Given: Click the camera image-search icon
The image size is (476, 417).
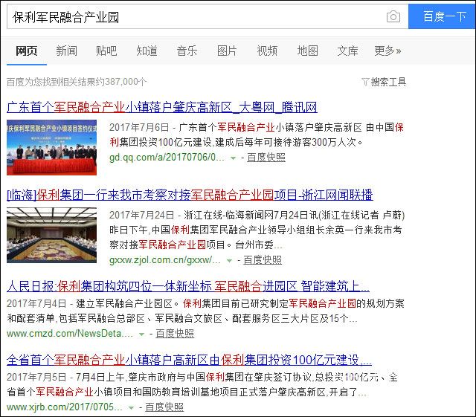Looking at the screenshot, I should [x=393, y=16].
